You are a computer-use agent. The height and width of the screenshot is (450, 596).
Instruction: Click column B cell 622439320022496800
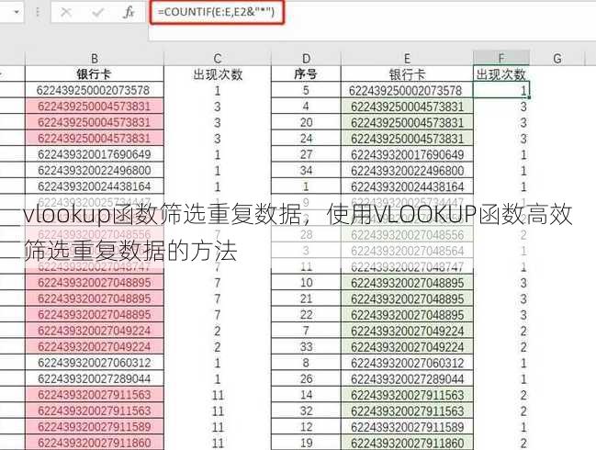95,170
